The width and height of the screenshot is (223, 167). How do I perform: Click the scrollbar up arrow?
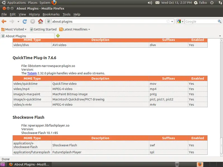221,40
